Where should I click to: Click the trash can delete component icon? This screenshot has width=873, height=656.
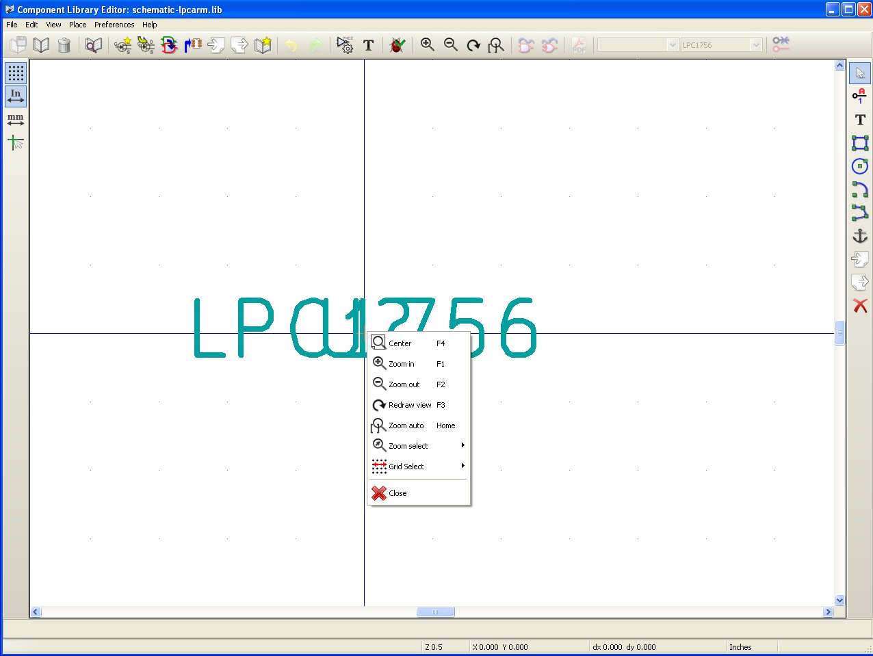(64, 45)
